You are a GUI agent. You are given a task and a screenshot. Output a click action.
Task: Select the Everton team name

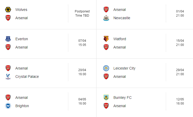pos(22,39)
